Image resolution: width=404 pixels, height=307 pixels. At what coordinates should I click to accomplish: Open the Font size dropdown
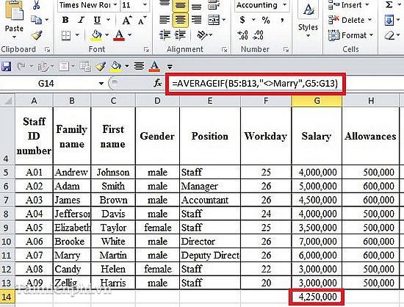(x=145, y=5)
